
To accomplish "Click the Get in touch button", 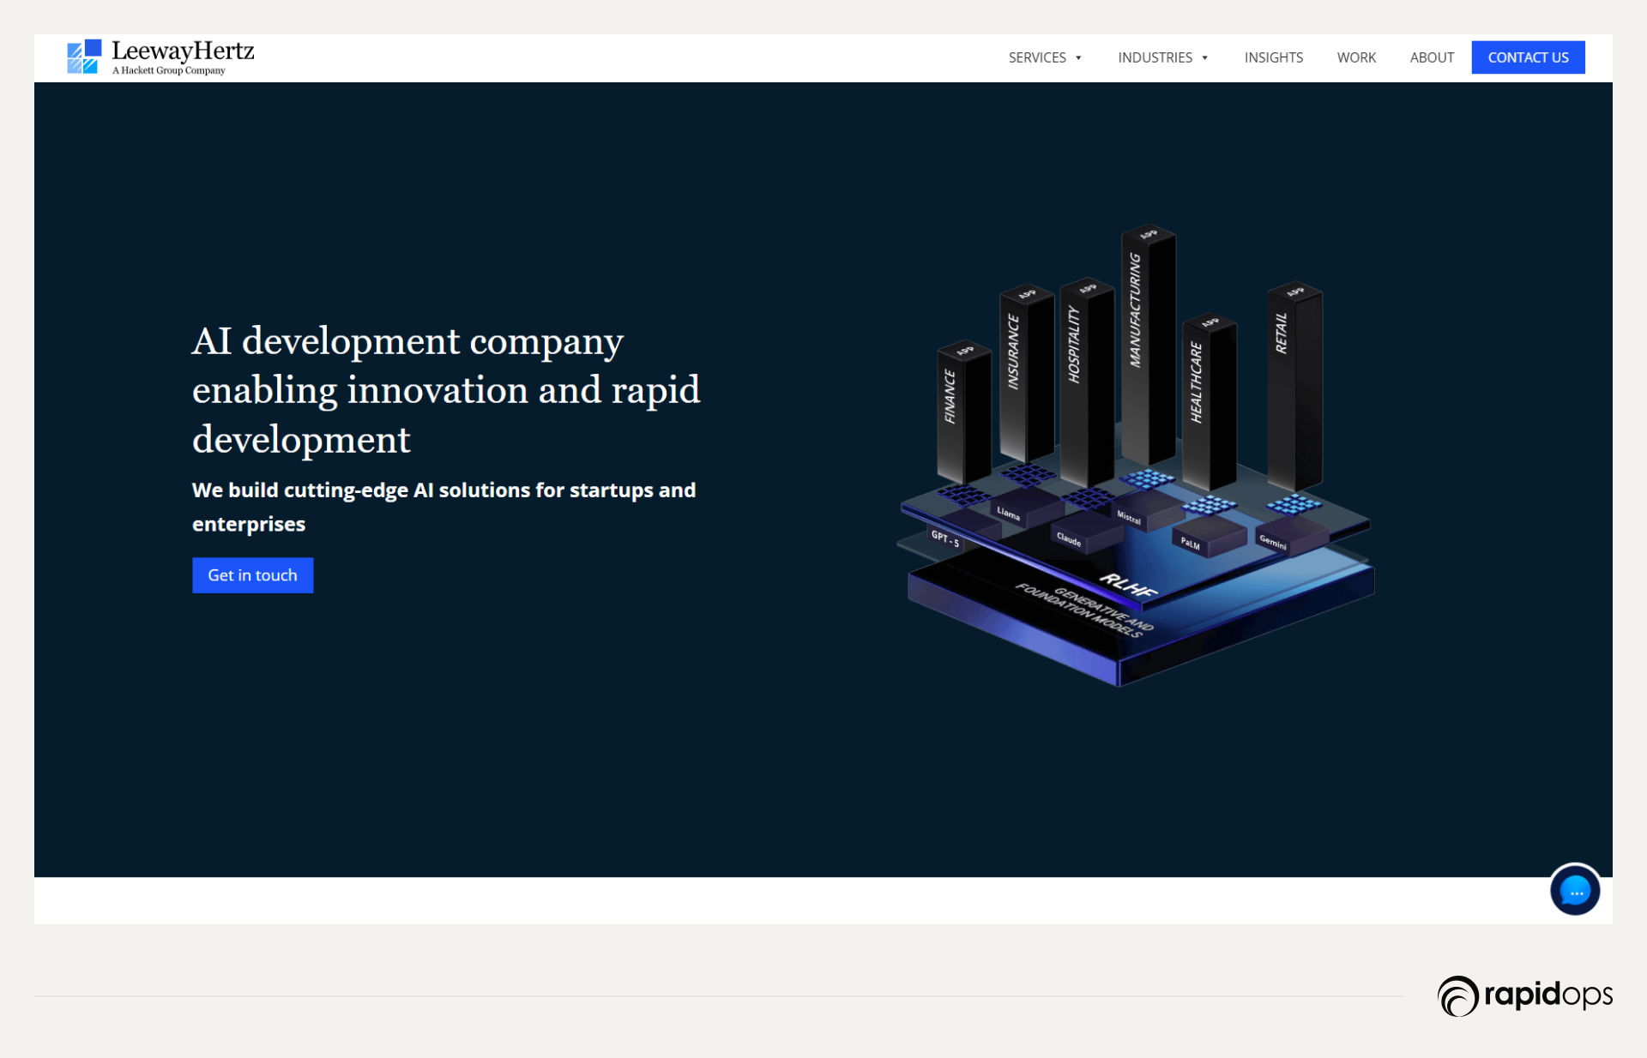I will coord(252,575).
